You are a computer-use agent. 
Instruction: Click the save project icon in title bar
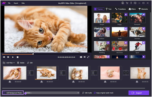click(x=123, y=3)
